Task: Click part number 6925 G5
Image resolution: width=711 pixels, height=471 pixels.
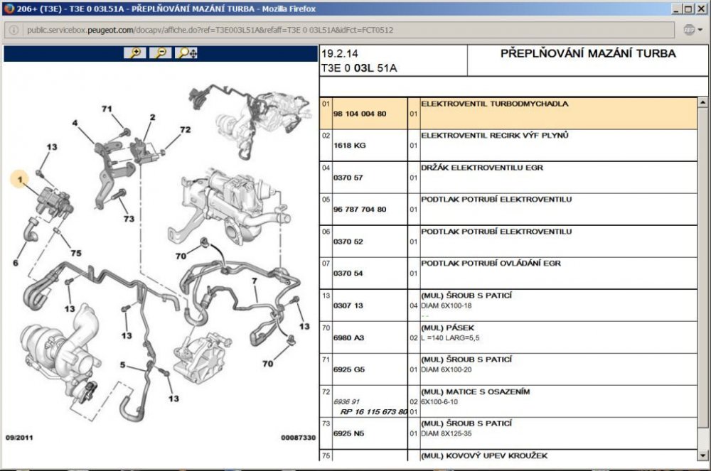Action: click(x=348, y=369)
